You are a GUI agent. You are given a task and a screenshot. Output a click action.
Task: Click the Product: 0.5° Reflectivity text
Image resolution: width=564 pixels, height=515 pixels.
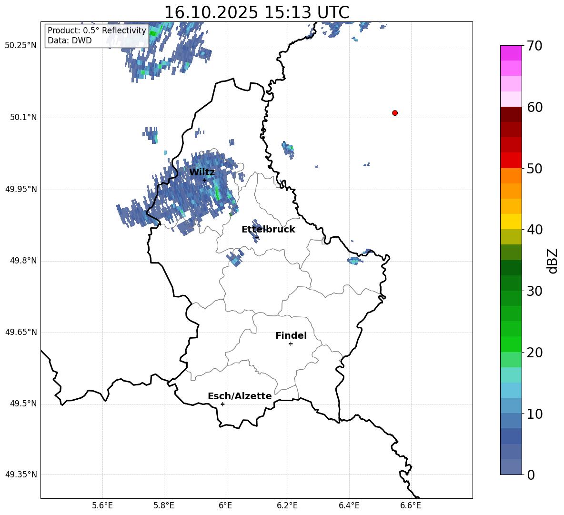(x=97, y=30)
